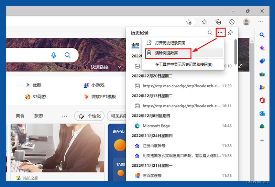Click the 个性化 button
Image resolution: width=275 pixels, height=187 pixels.
pyautogui.click(x=89, y=116)
